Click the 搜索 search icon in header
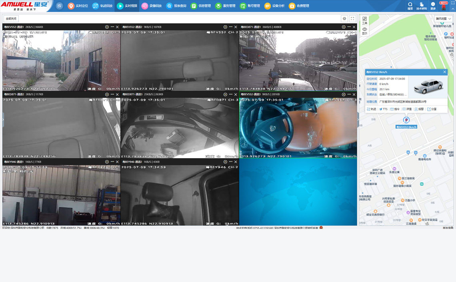 pyautogui.click(x=410, y=6)
